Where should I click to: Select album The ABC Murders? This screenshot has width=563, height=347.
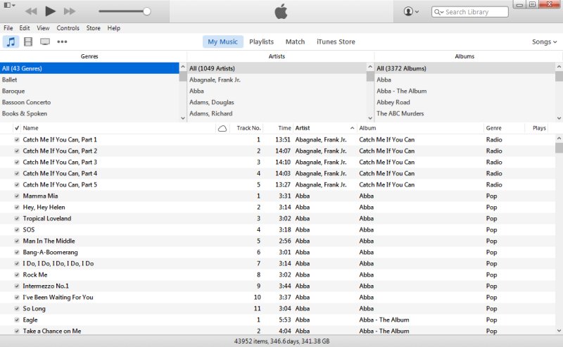click(x=464, y=113)
